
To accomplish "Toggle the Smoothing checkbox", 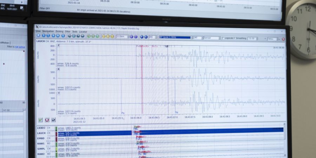I will click(234, 38).
